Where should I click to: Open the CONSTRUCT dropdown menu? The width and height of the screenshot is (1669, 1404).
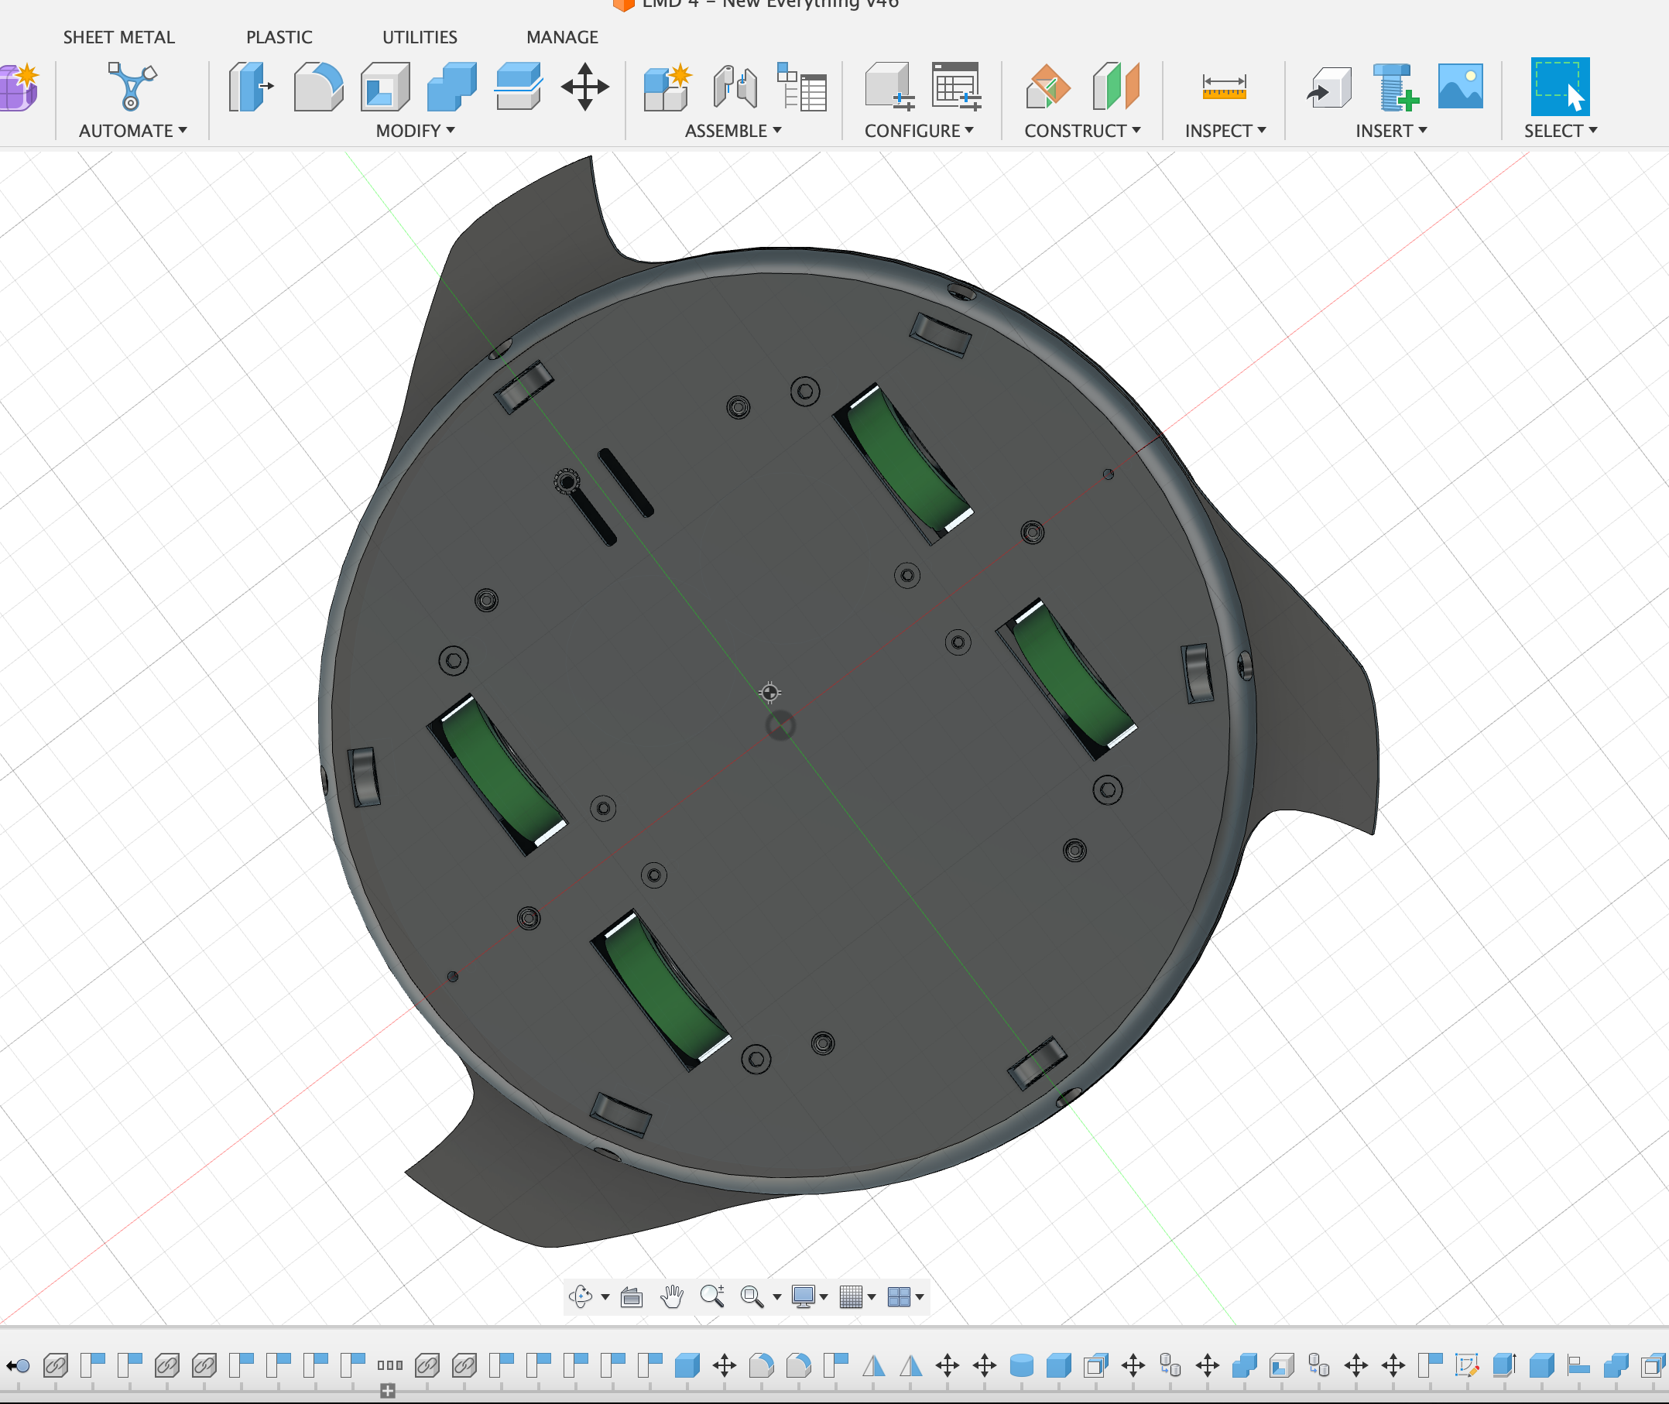coord(1081,131)
